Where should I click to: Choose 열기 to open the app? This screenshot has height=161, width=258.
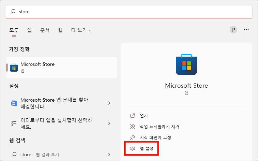point(144,116)
